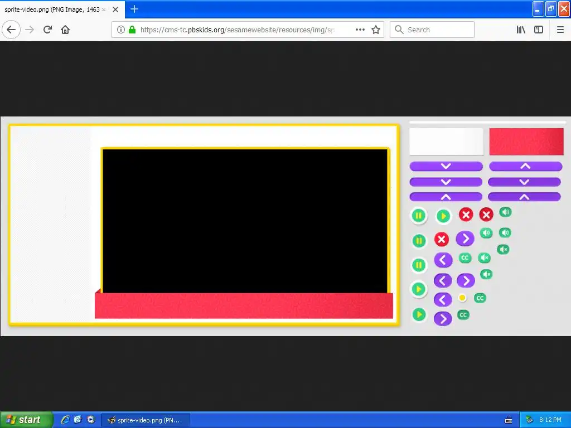Select the sprite-video.png browser tab
Image resolution: width=571 pixels, height=428 pixels.
click(62, 9)
